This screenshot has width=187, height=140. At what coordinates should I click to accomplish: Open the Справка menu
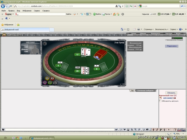coord(46,11)
